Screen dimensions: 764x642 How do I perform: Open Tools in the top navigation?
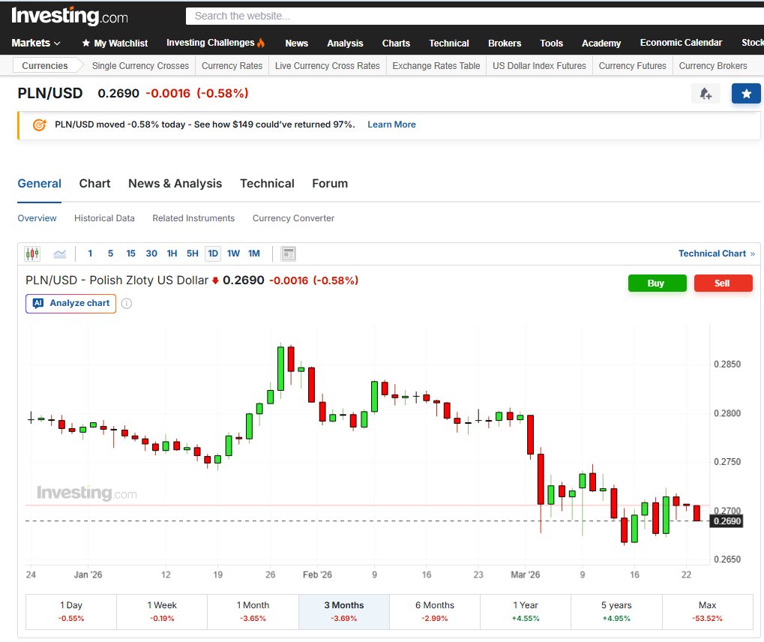(x=551, y=43)
